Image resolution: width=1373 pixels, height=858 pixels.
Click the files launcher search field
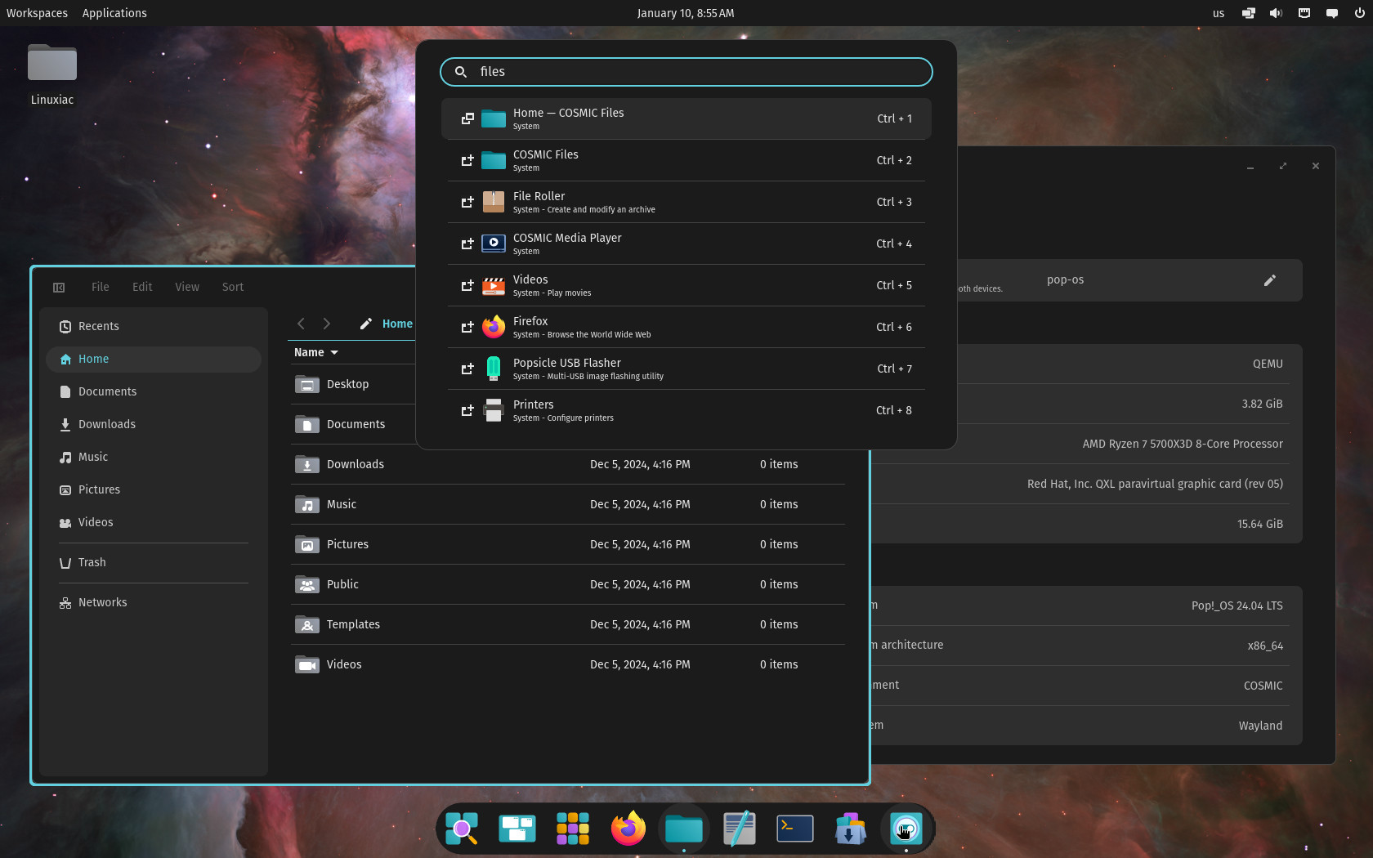tap(686, 72)
